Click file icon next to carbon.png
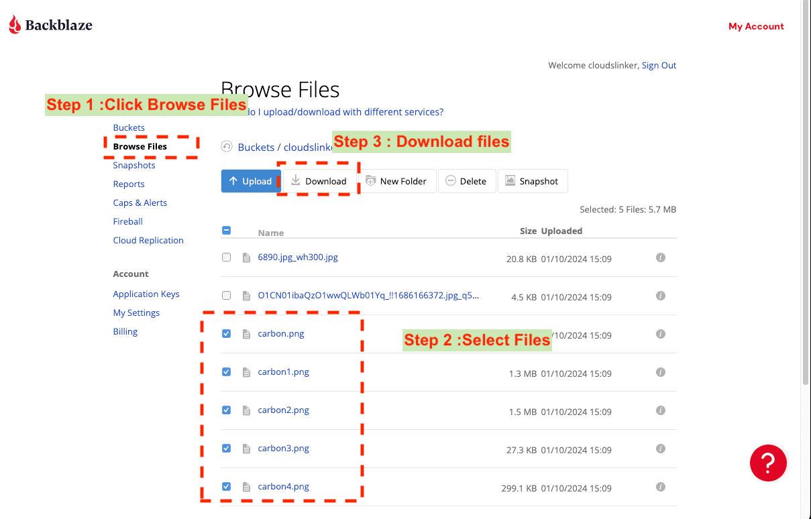 pos(246,334)
